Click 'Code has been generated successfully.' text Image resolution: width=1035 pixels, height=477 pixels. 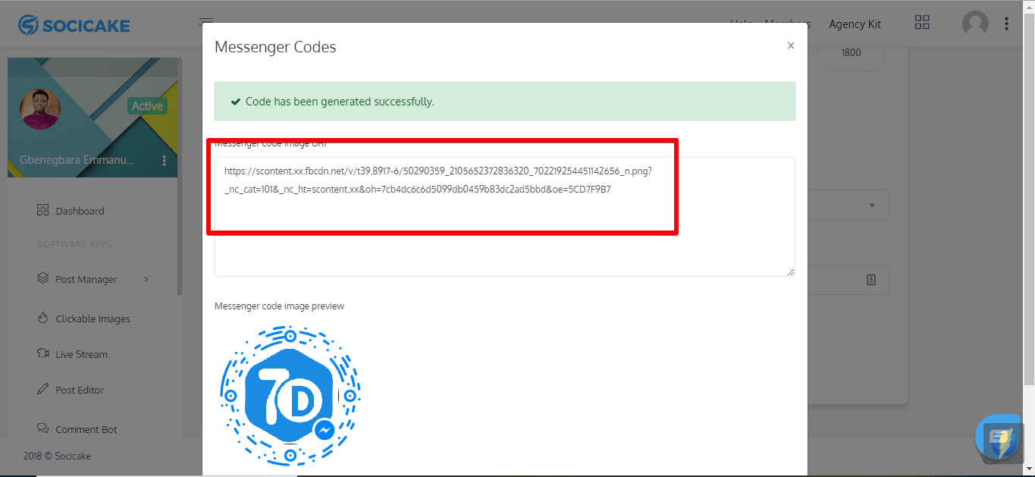pos(340,102)
